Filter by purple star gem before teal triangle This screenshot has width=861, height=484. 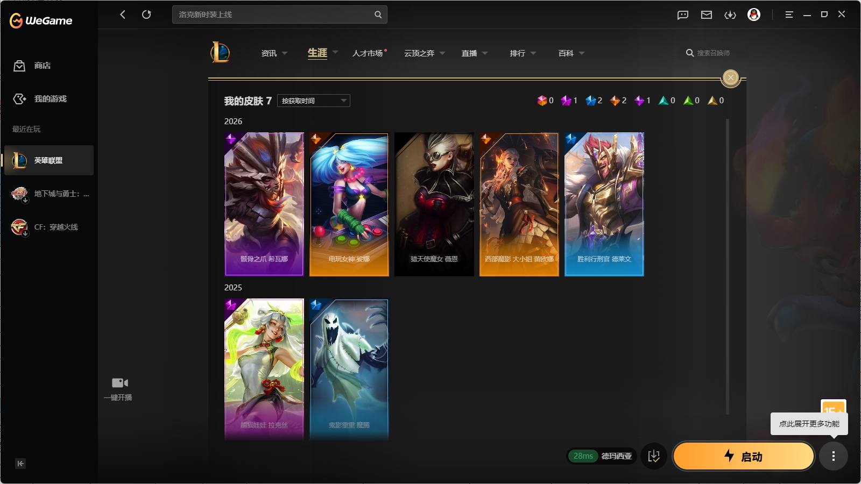(643, 101)
